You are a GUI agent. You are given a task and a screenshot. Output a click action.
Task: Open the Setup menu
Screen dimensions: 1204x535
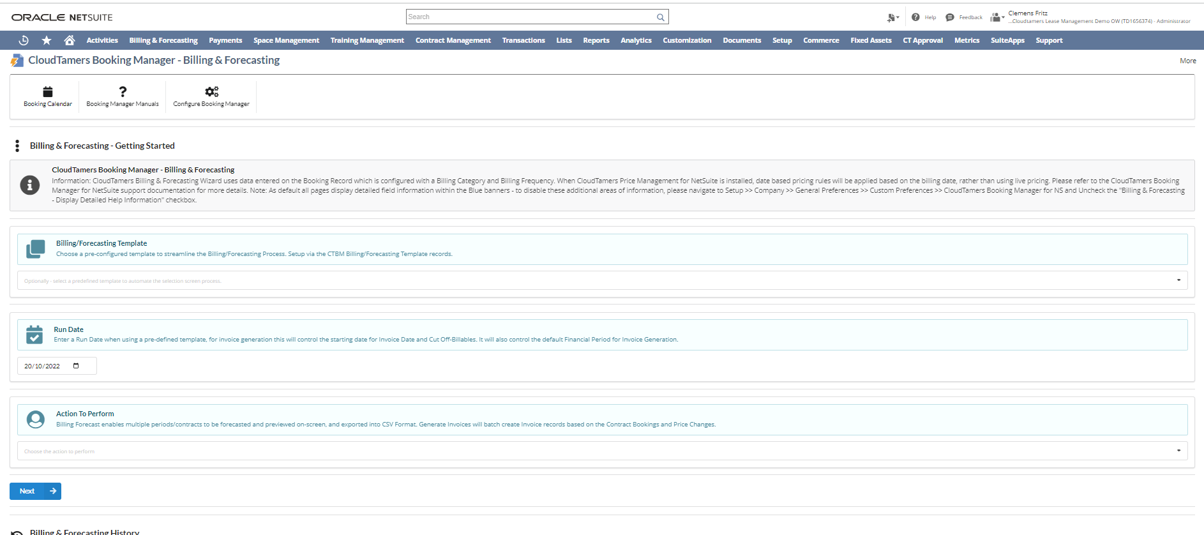782,40
